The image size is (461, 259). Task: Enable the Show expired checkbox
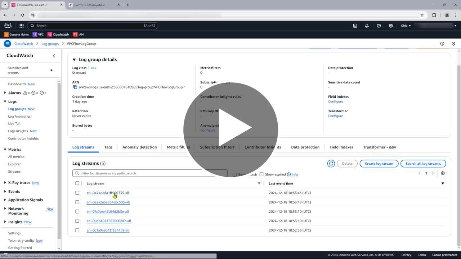point(261,174)
